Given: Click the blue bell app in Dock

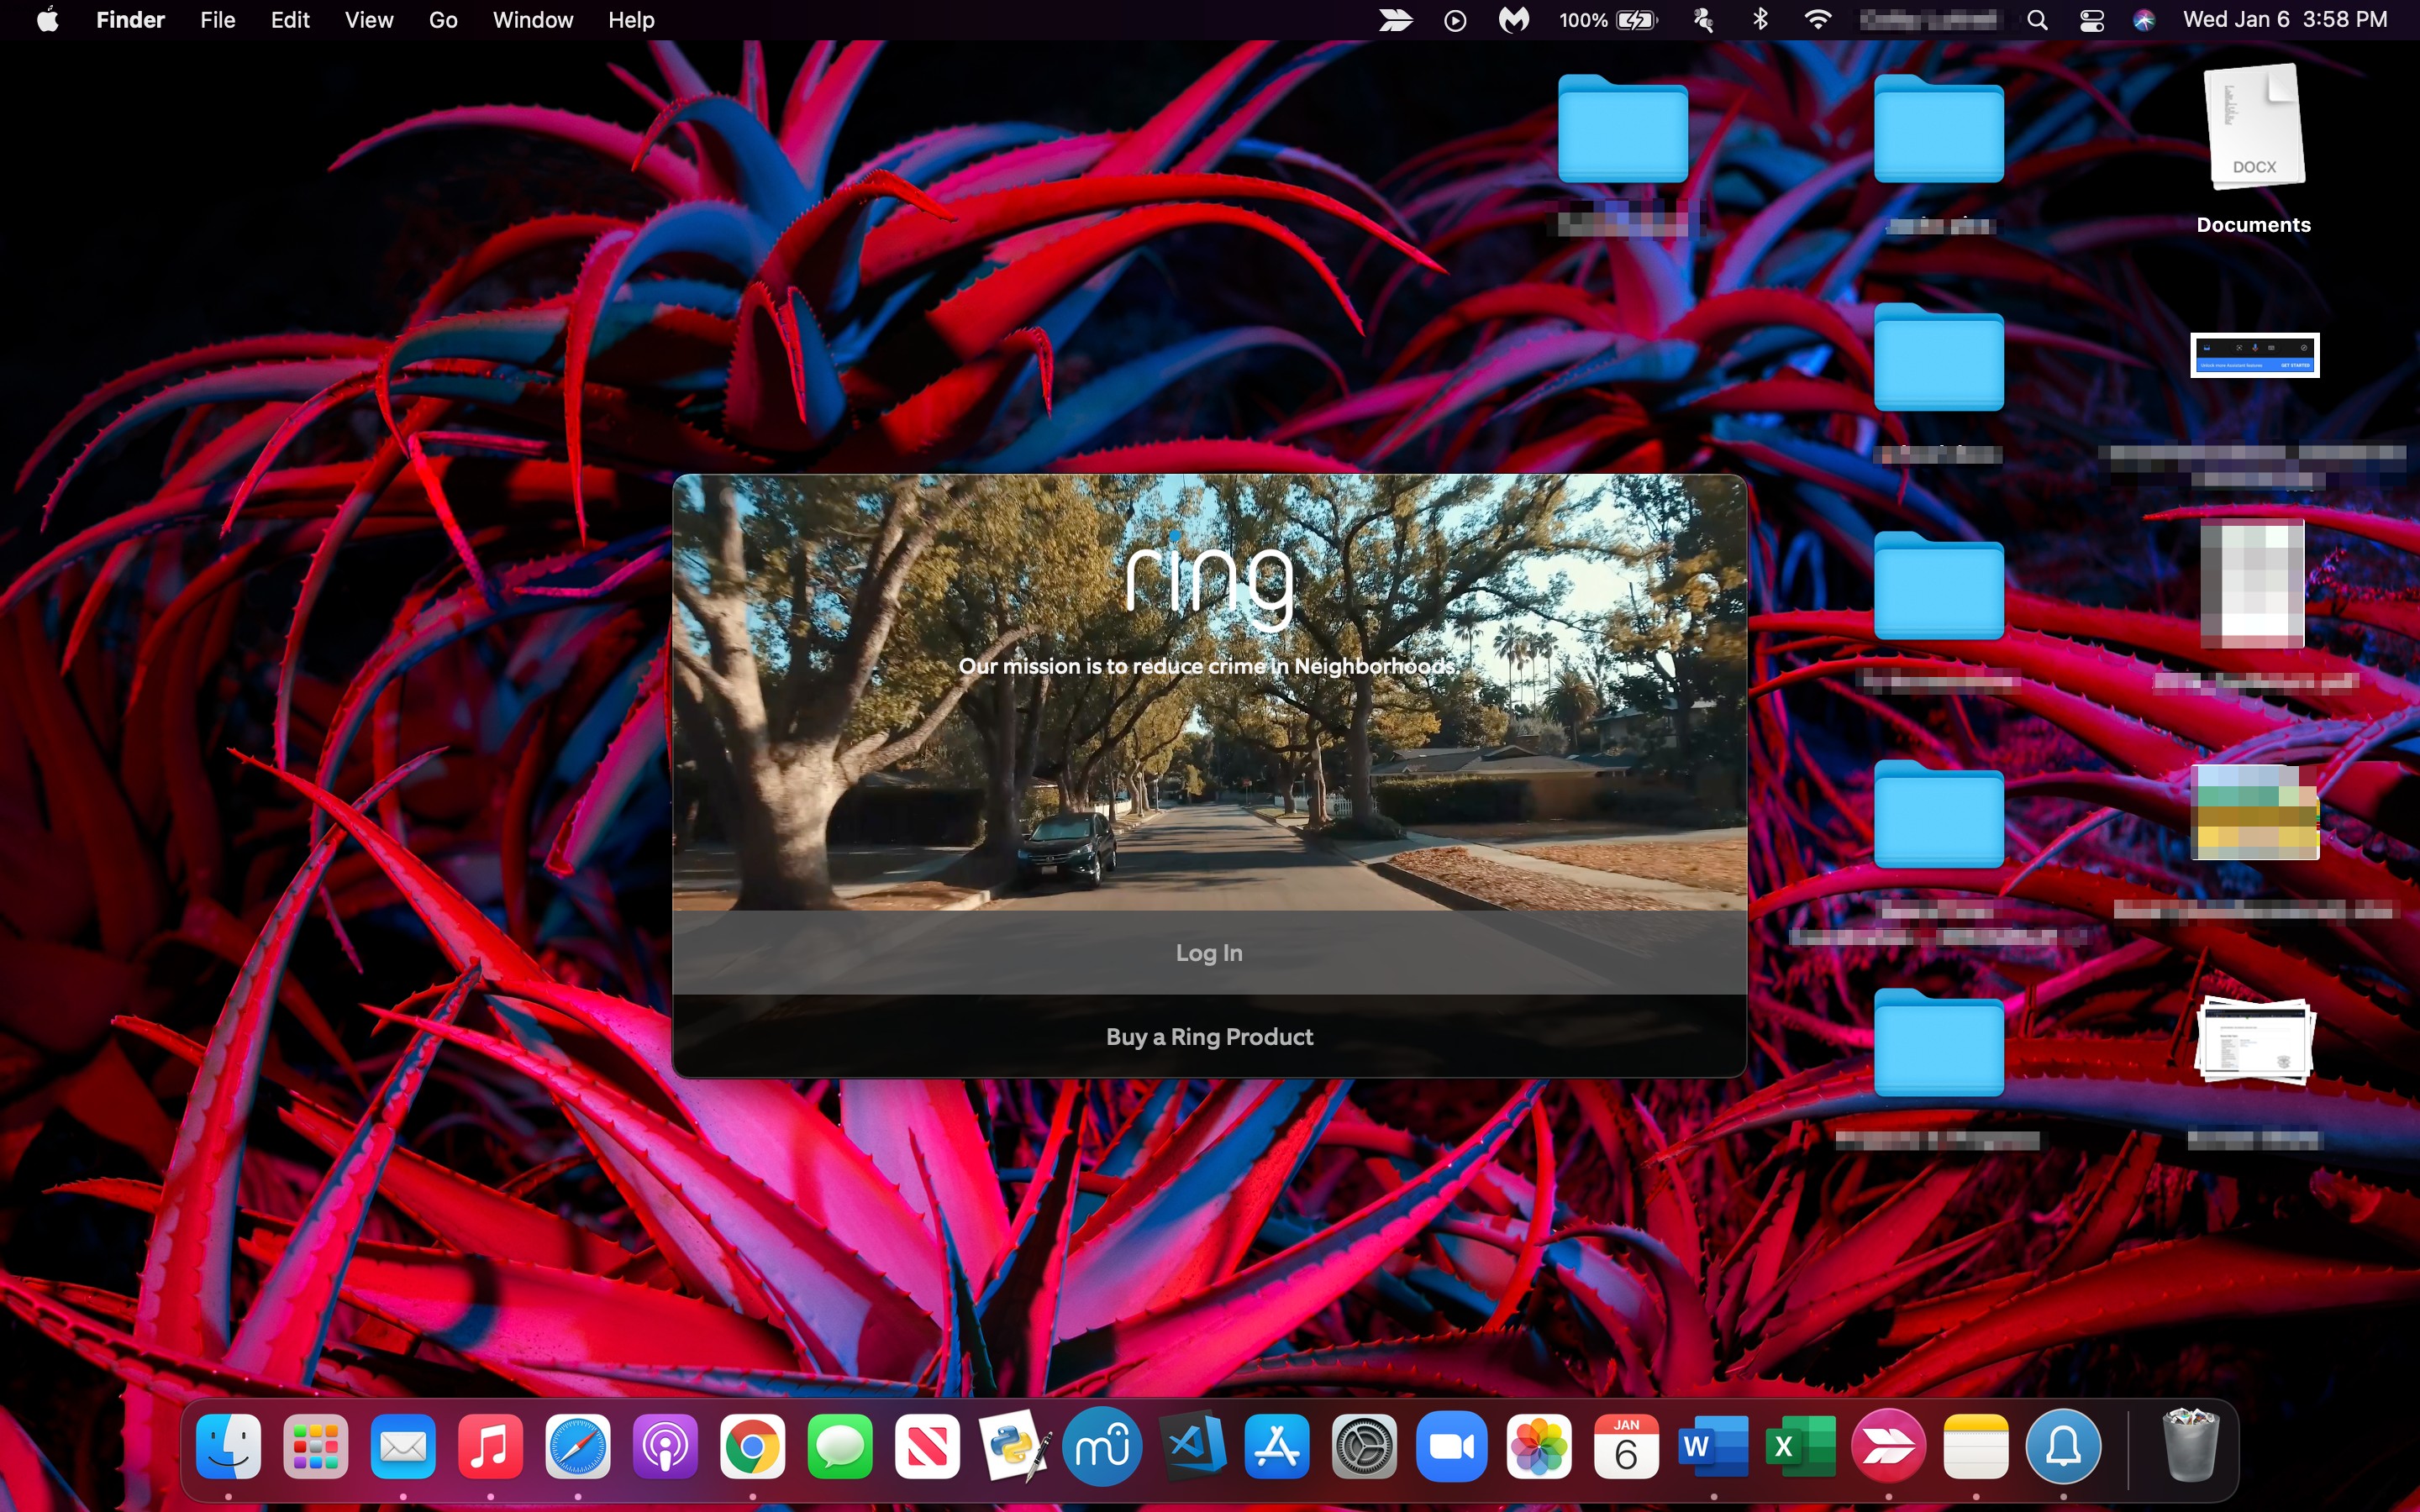Looking at the screenshot, I should [2063, 1446].
